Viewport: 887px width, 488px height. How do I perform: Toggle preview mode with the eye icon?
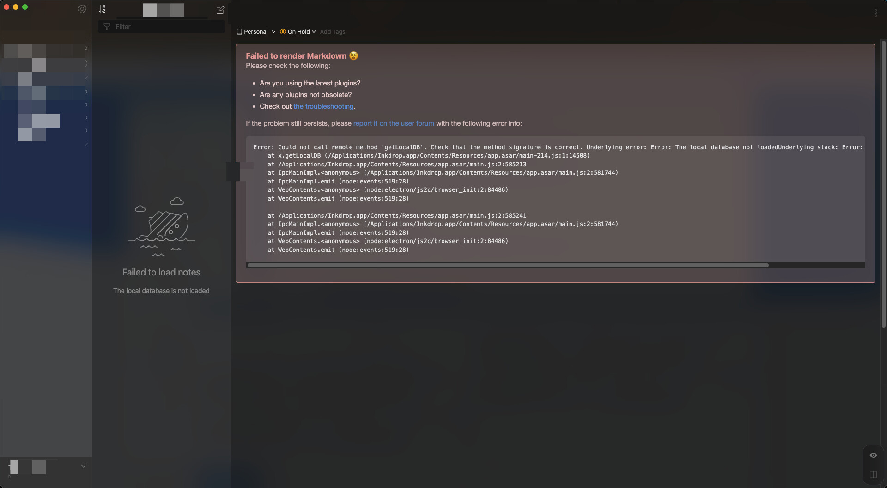point(873,455)
